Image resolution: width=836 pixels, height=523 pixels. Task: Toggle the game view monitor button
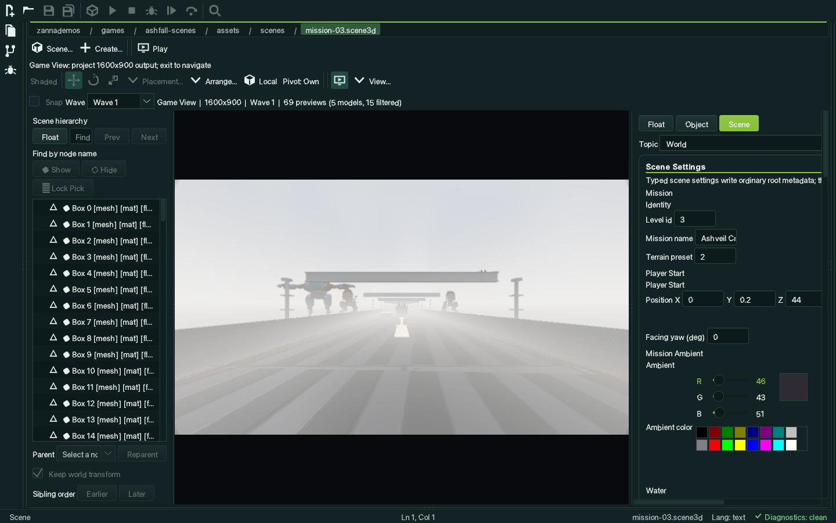pos(340,80)
